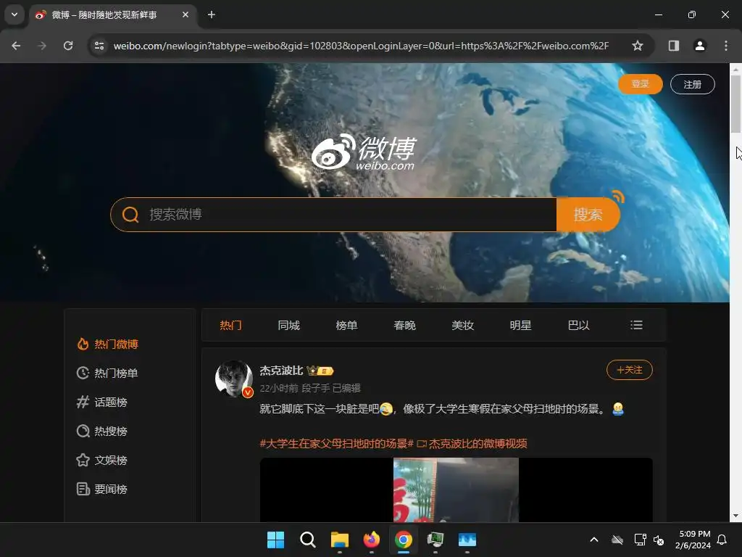Viewport: 742px width, 557px height.
Task: Click the news icon beside 要闻榜
Action: point(83,489)
